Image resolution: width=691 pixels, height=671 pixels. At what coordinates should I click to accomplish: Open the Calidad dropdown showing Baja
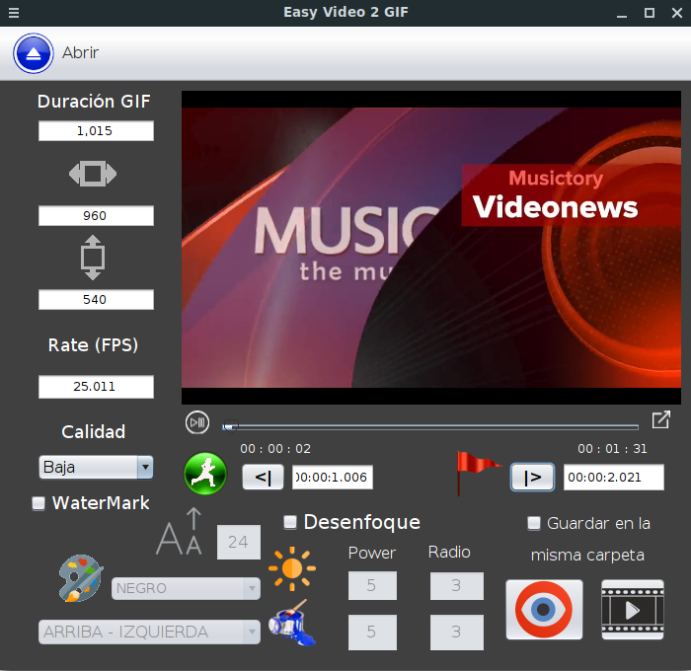(96, 467)
